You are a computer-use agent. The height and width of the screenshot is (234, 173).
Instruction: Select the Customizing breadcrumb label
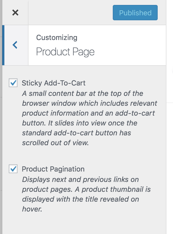tap(57, 38)
